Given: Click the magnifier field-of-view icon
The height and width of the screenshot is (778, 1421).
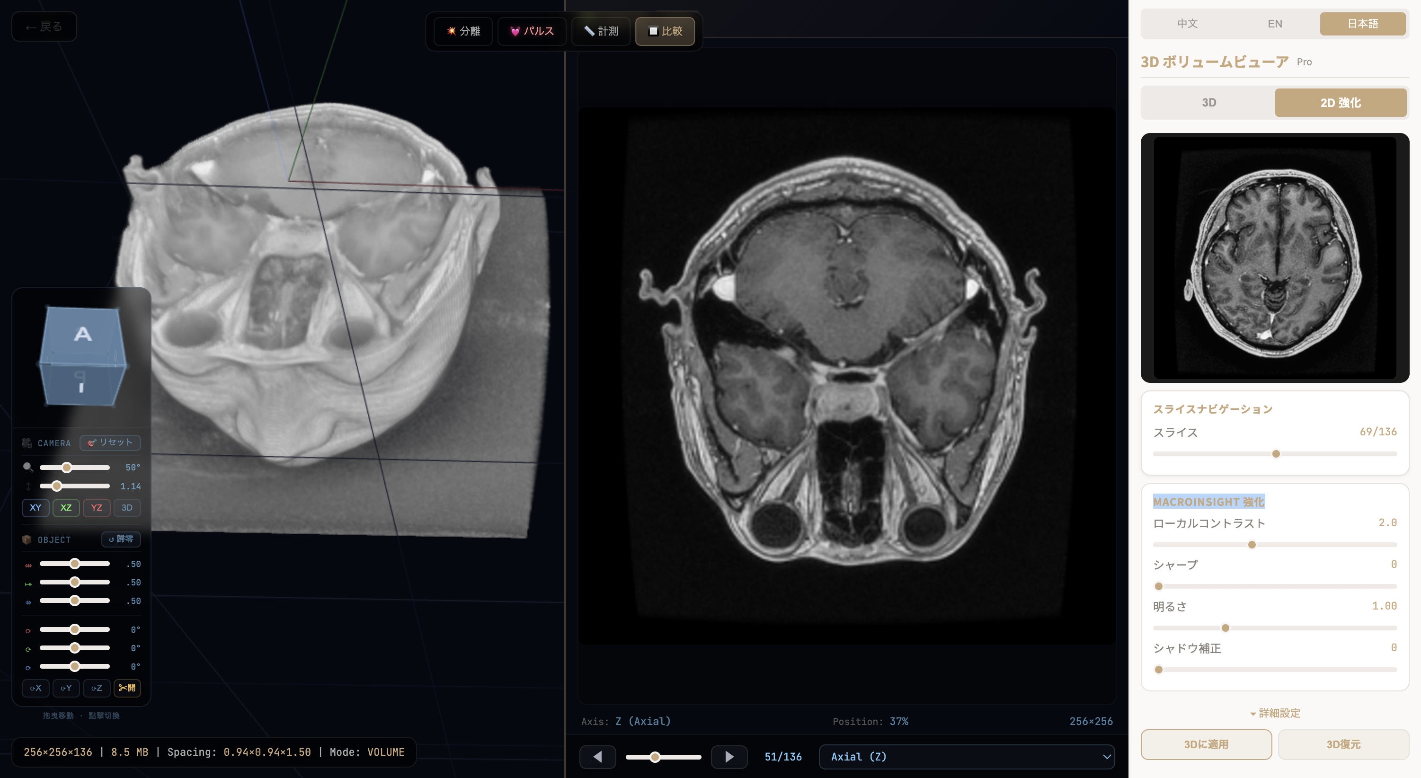Looking at the screenshot, I should [x=27, y=467].
